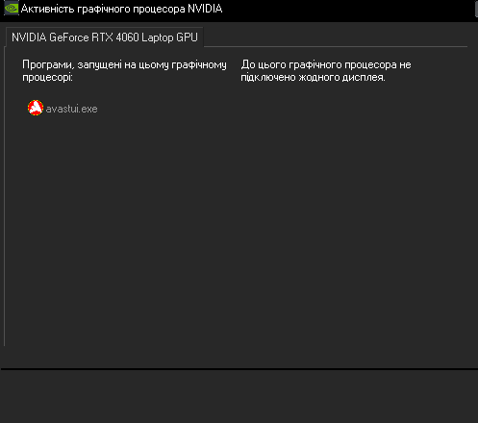Click the word 'NVIDIA' in the window title
Image resolution: width=478 pixels, height=423 pixels.
coord(205,9)
